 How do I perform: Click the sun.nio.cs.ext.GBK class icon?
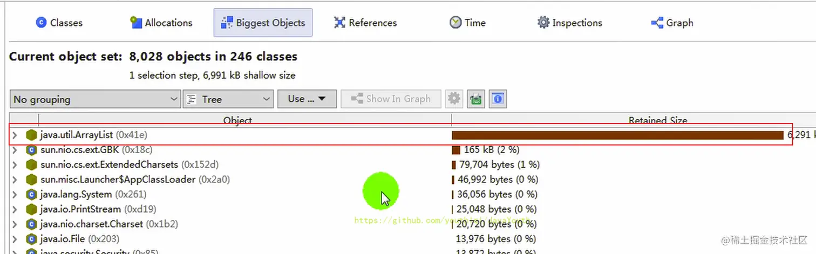coord(31,150)
